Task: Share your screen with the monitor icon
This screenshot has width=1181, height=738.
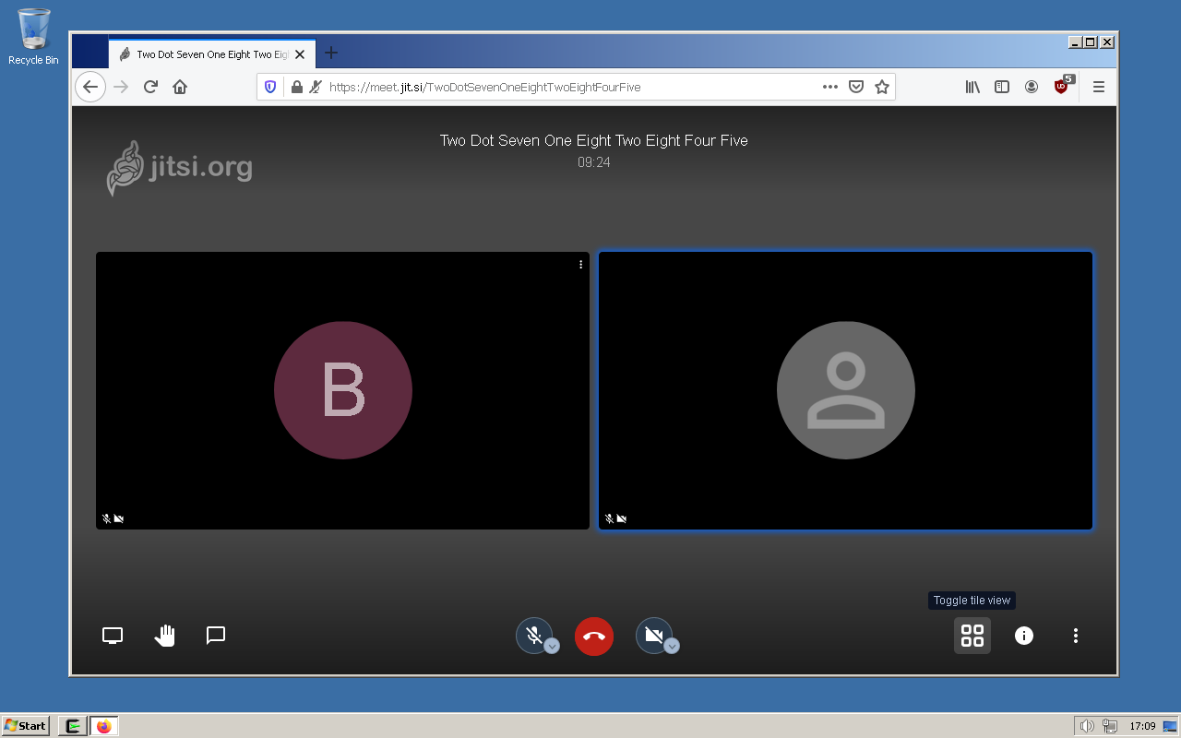Action: point(113,636)
